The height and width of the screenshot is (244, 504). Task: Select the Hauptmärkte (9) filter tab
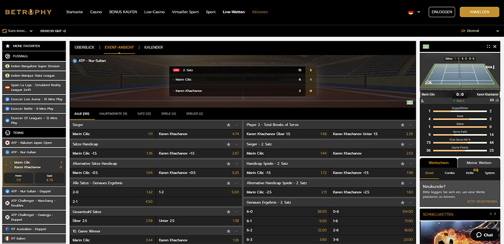113,114
